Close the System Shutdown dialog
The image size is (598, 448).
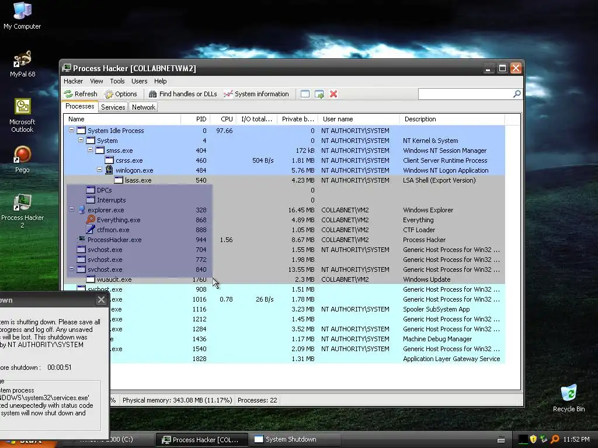pos(101,300)
